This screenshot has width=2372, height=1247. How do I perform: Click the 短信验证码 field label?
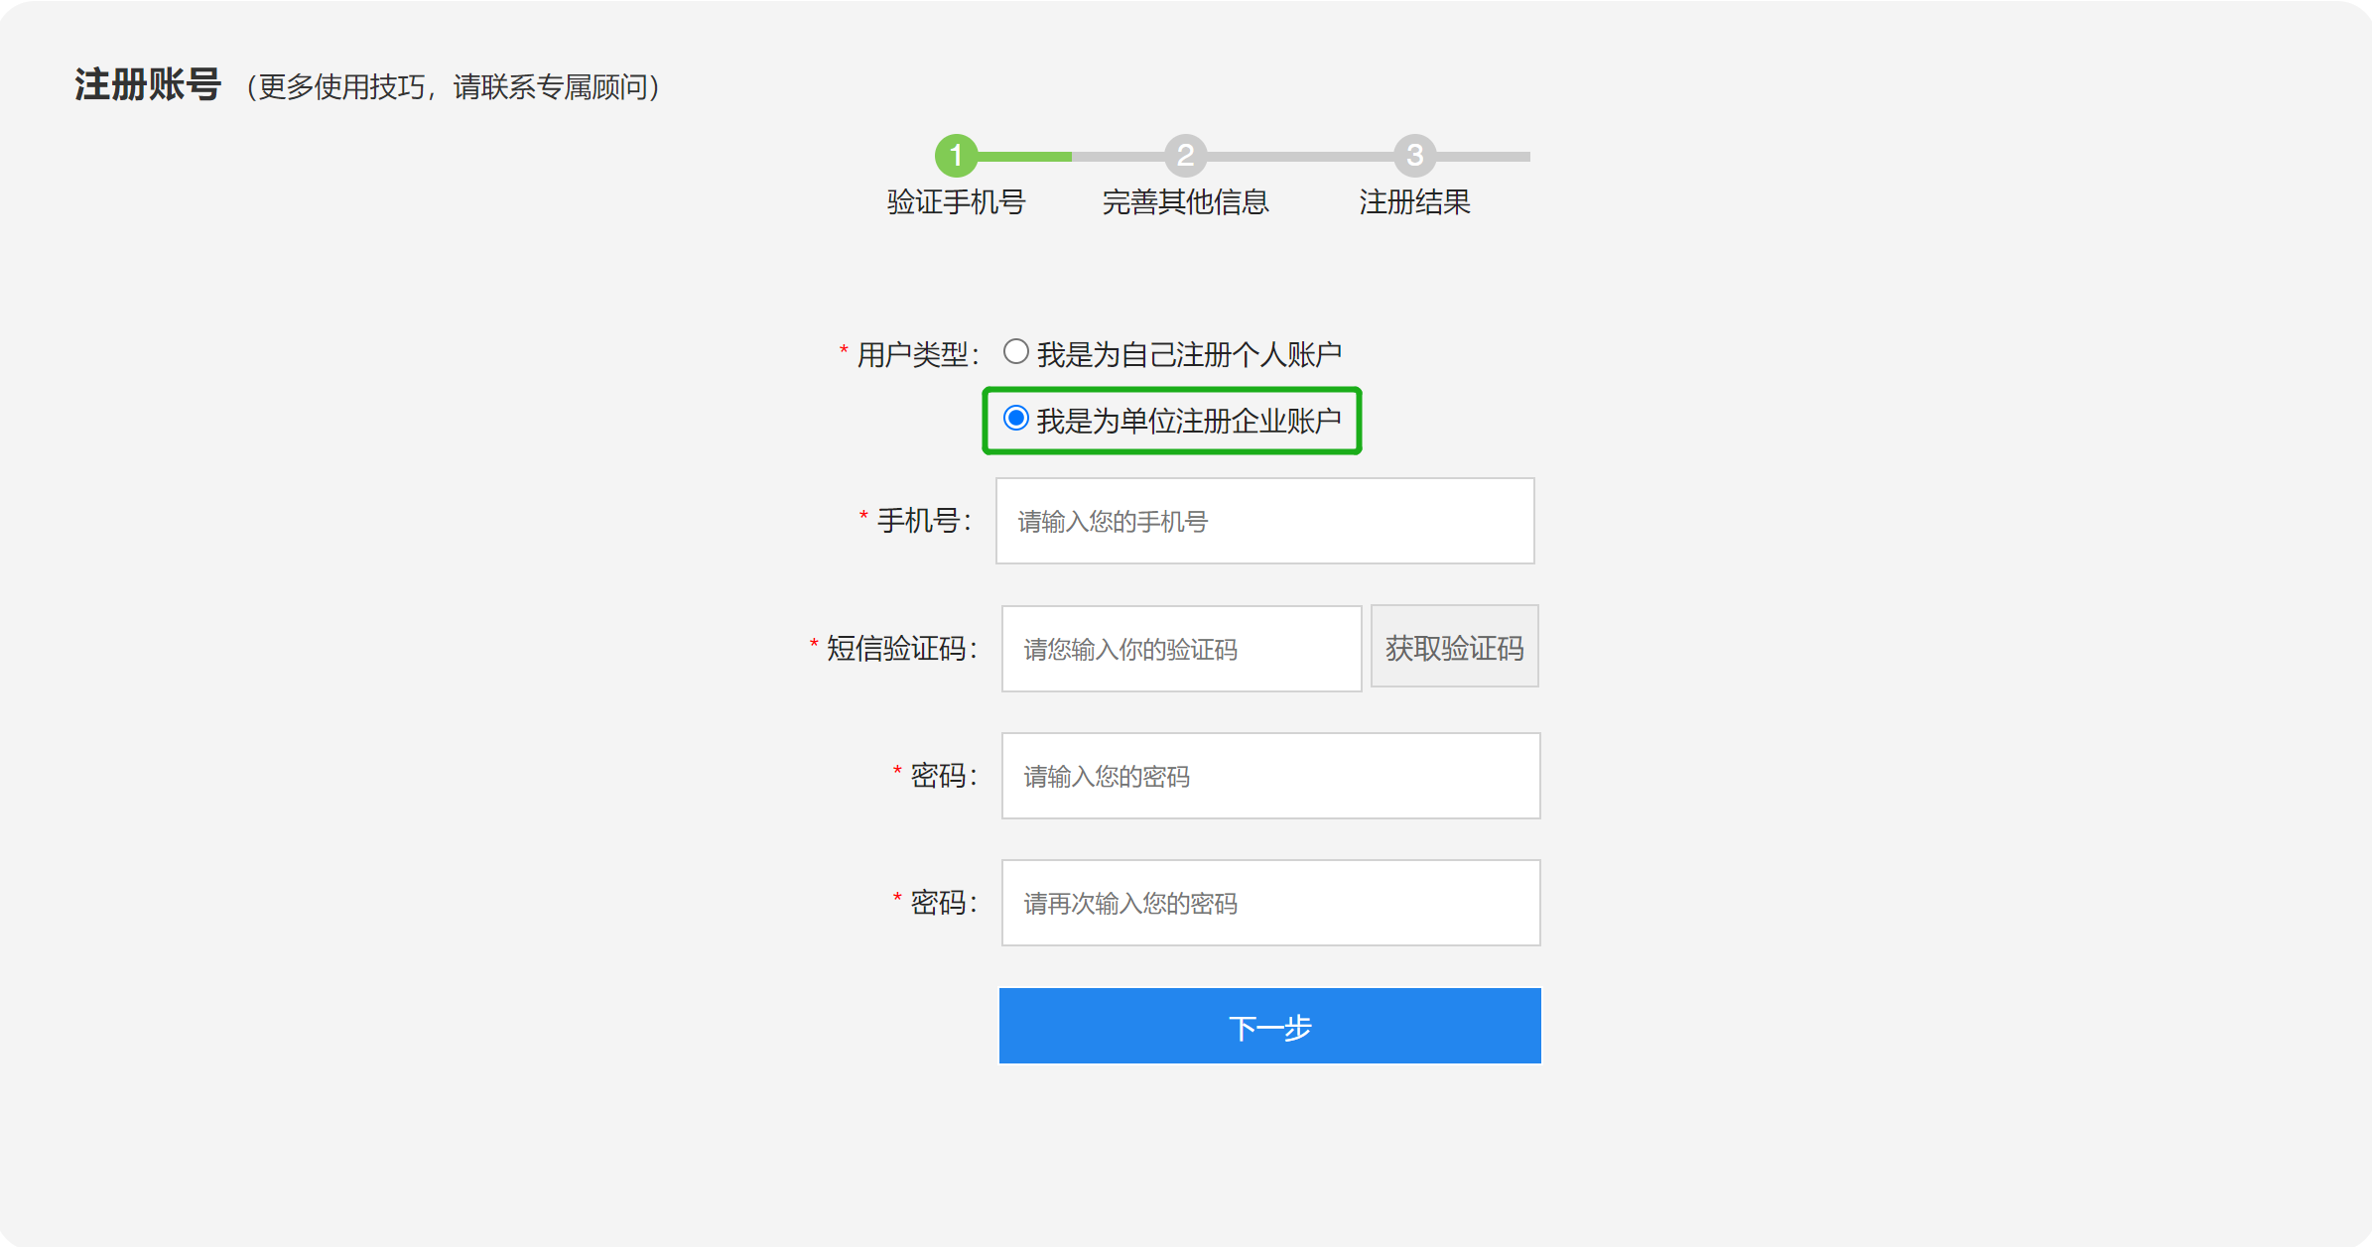pos(897,649)
